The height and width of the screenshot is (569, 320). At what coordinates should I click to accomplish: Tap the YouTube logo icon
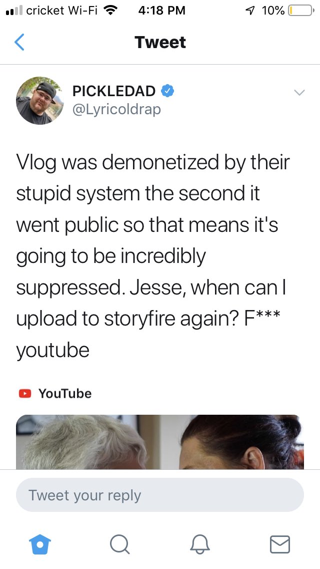pos(25,393)
